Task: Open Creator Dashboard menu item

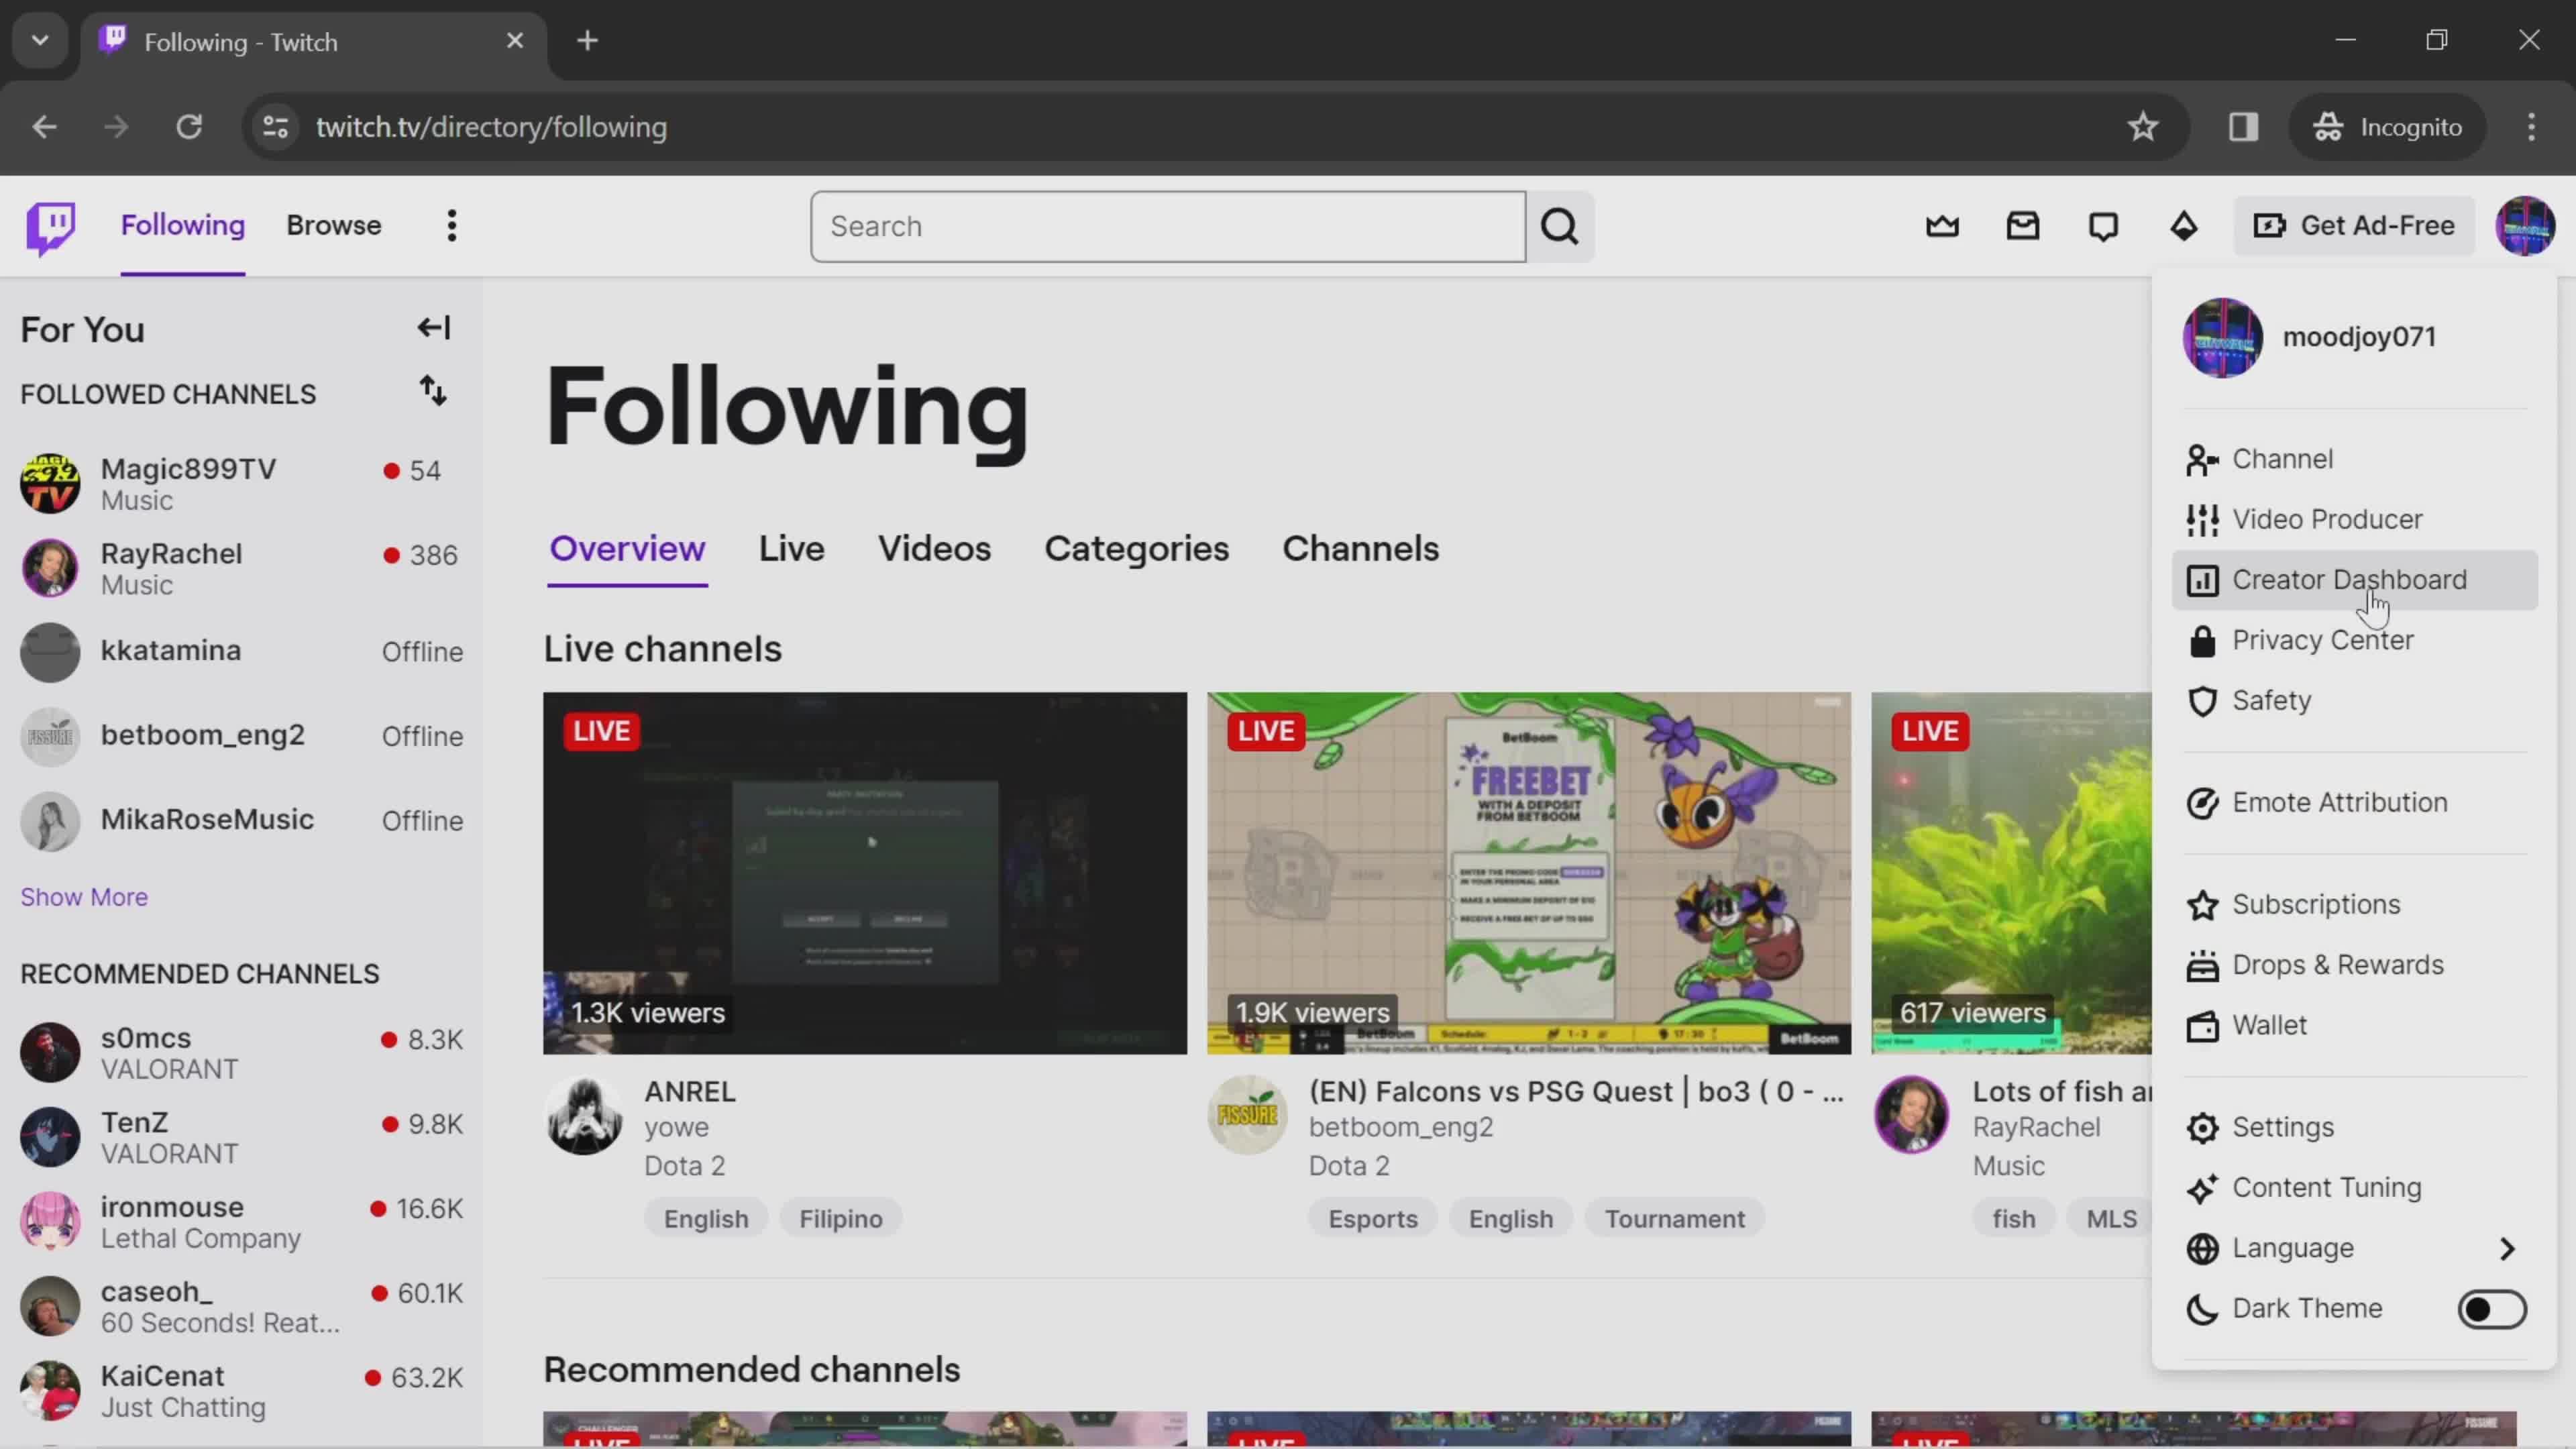Action: click(x=2349, y=578)
